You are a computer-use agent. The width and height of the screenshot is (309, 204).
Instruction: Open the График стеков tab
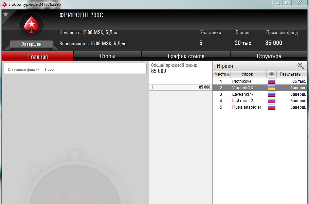pos(186,56)
